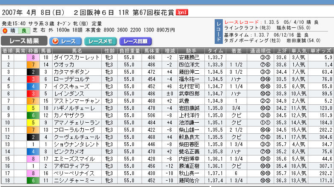This screenshot has height=187, width=334.
Task: Click orange frame 7 swatch for ウオッカ
Action: [33, 65]
